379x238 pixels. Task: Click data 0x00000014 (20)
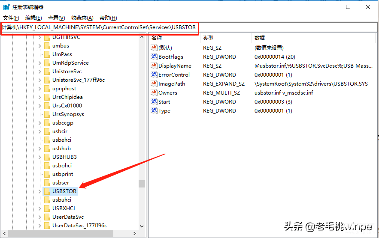(275, 57)
